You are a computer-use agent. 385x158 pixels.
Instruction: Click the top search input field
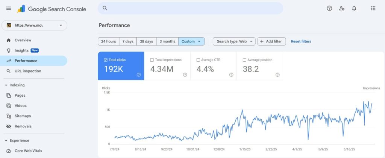click(190, 8)
